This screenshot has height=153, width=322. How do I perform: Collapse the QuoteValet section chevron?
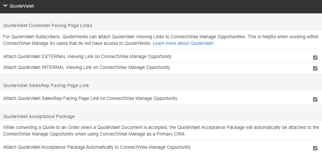click(x=5, y=6)
